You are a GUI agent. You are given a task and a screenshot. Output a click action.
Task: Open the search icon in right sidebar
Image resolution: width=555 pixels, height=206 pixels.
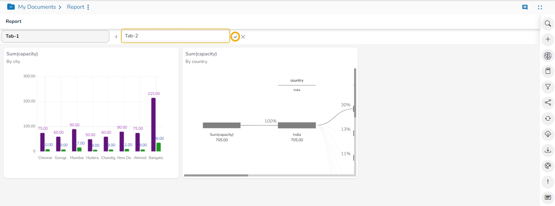click(x=548, y=24)
